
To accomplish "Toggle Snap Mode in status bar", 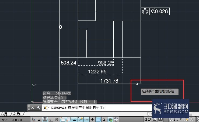I will [x=39, y=120].
